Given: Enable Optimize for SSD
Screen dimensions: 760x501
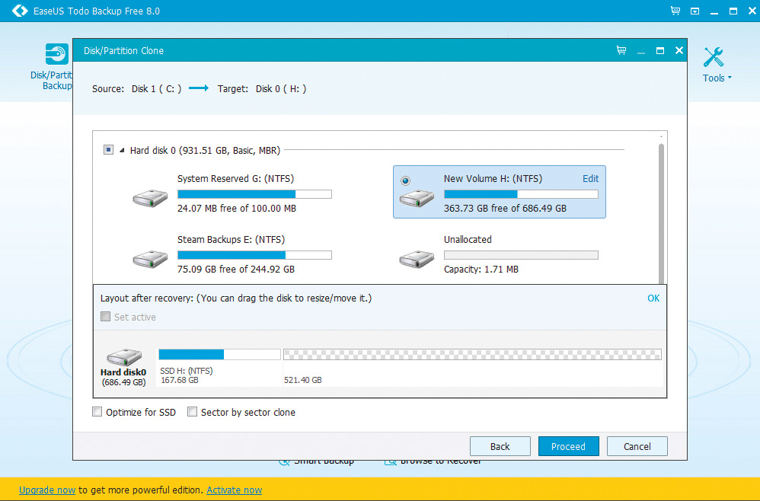Looking at the screenshot, I should click(x=97, y=412).
